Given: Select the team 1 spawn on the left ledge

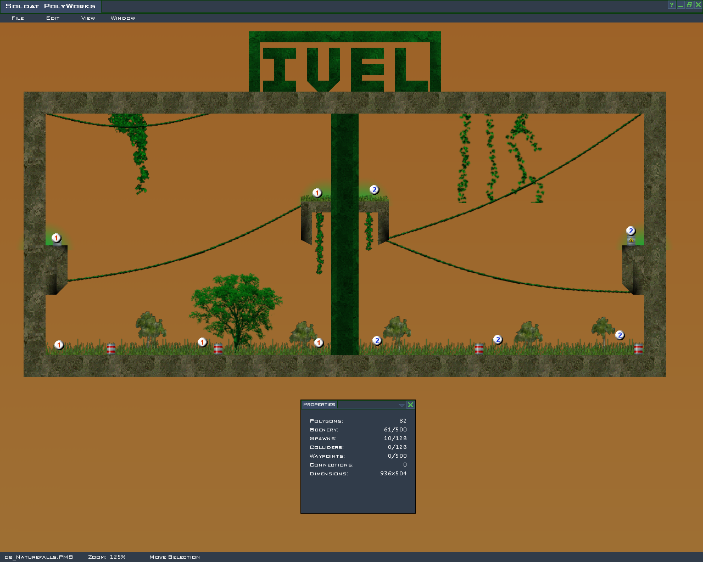Looking at the screenshot, I should (56, 238).
